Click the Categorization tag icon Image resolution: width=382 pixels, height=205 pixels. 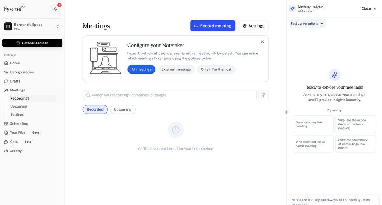tap(6, 72)
